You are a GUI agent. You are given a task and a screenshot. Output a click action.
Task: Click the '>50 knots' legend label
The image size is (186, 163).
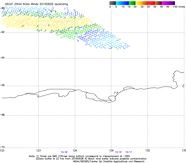point(179,7)
